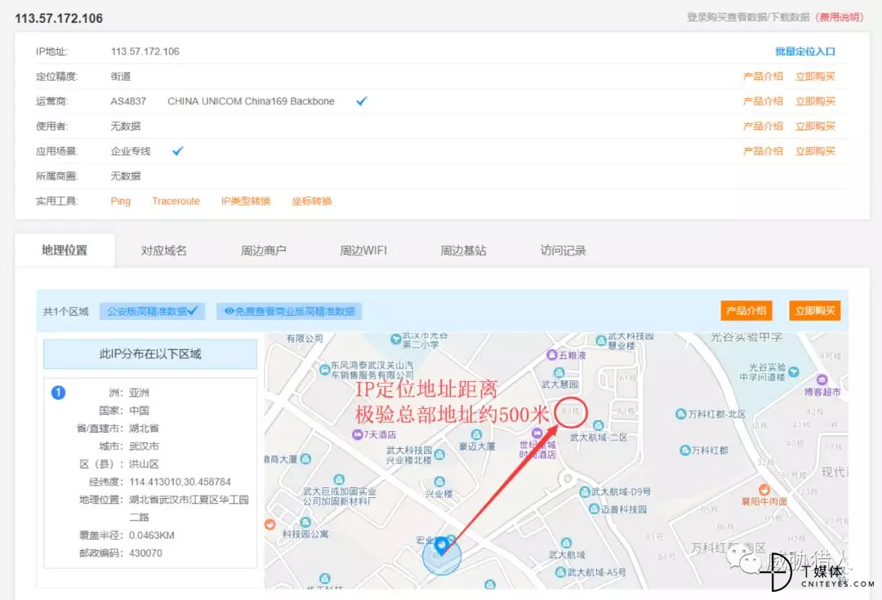The image size is (882, 600).
Task: Click the 世纪新城时尚酒店 map marker
Action: (x=537, y=433)
